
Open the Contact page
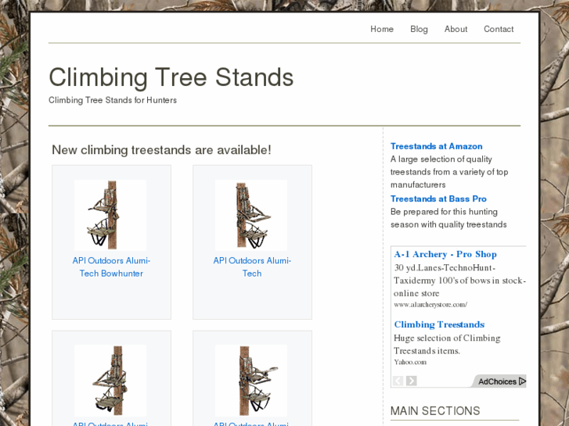(x=499, y=29)
